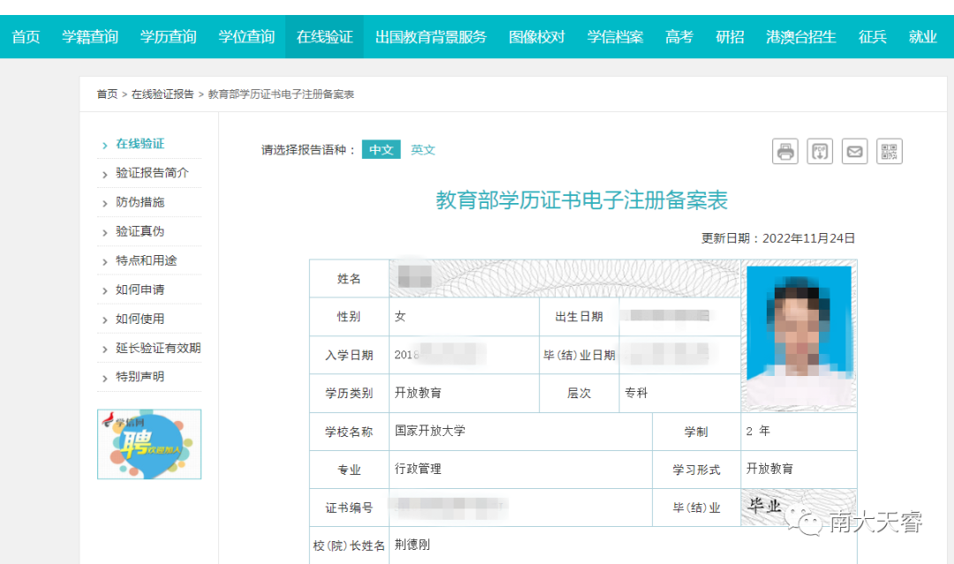Viewport: 954px width, 564px height.
Task: Click the chevron beside 在线验证 in the sidebar
Action: pyautogui.click(x=104, y=146)
